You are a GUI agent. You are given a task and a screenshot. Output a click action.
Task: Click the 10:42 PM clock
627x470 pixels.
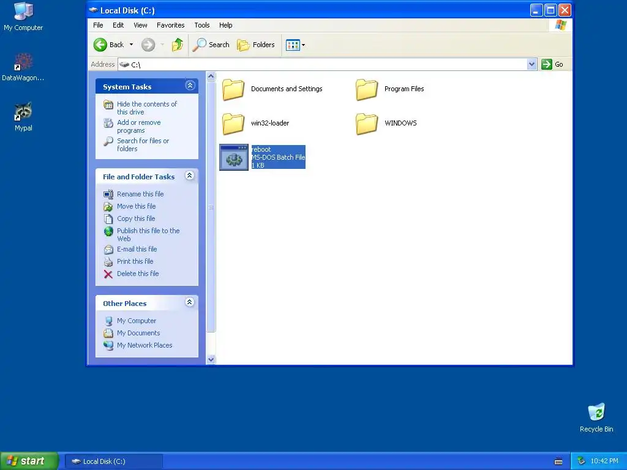(x=604, y=461)
